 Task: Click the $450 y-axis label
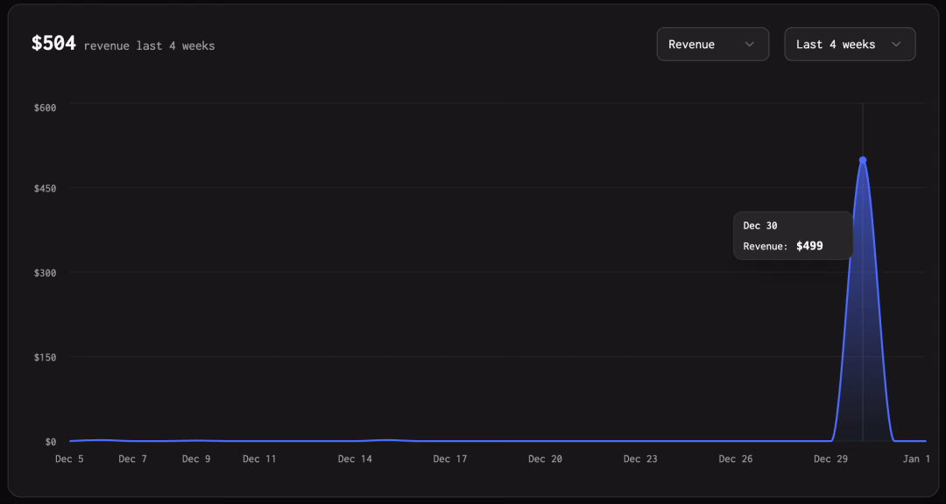tap(45, 189)
